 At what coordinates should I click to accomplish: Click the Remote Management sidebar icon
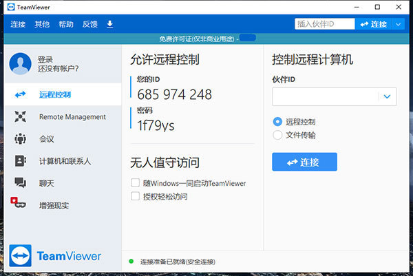point(20,116)
